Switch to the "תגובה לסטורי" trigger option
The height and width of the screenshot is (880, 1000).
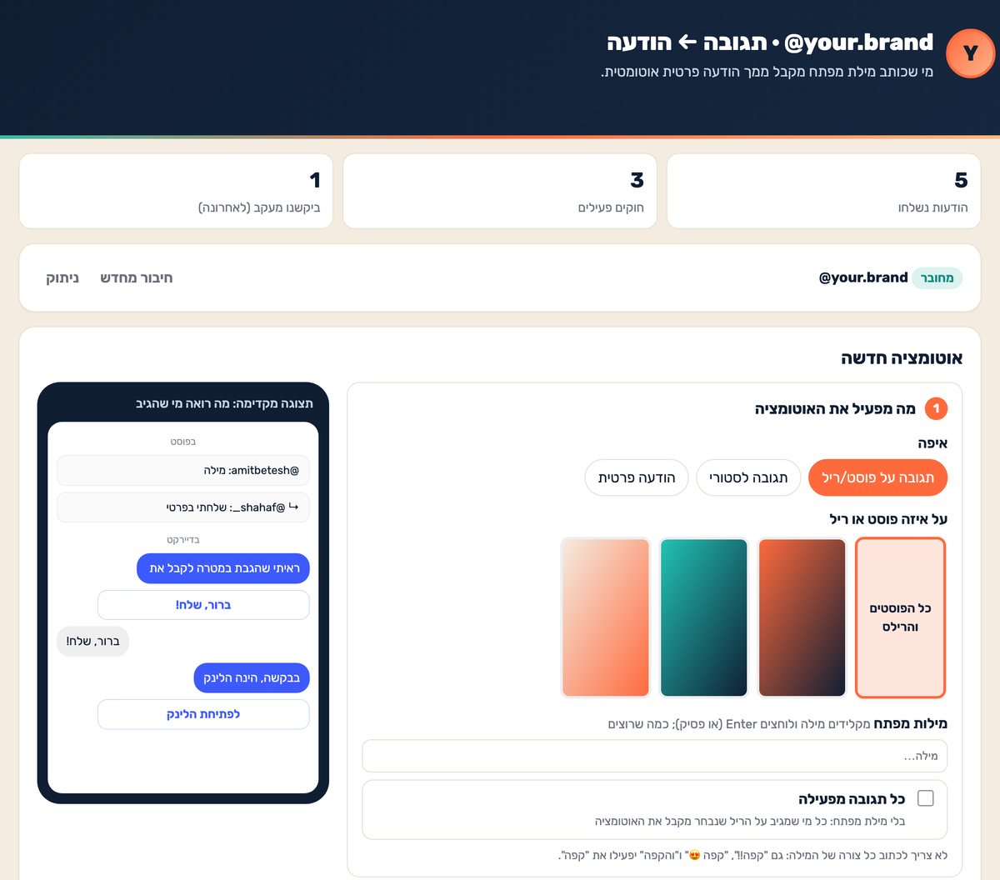coord(748,477)
